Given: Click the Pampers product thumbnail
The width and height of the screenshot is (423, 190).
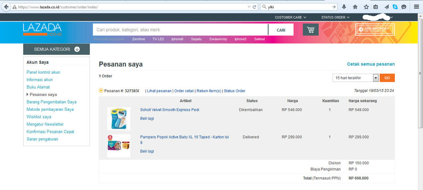Looking at the screenshot, I should [x=119, y=146].
